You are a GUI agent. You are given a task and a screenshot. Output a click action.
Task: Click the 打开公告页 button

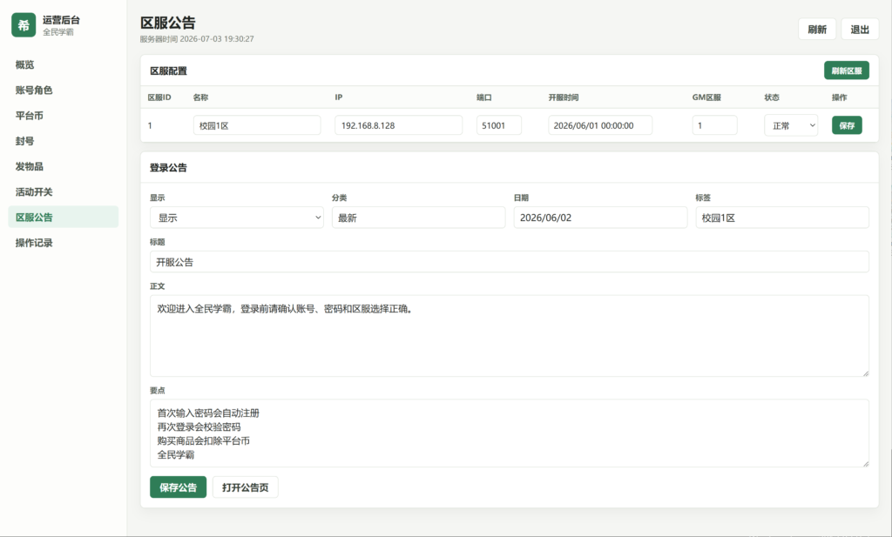click(x=245, y=487)
